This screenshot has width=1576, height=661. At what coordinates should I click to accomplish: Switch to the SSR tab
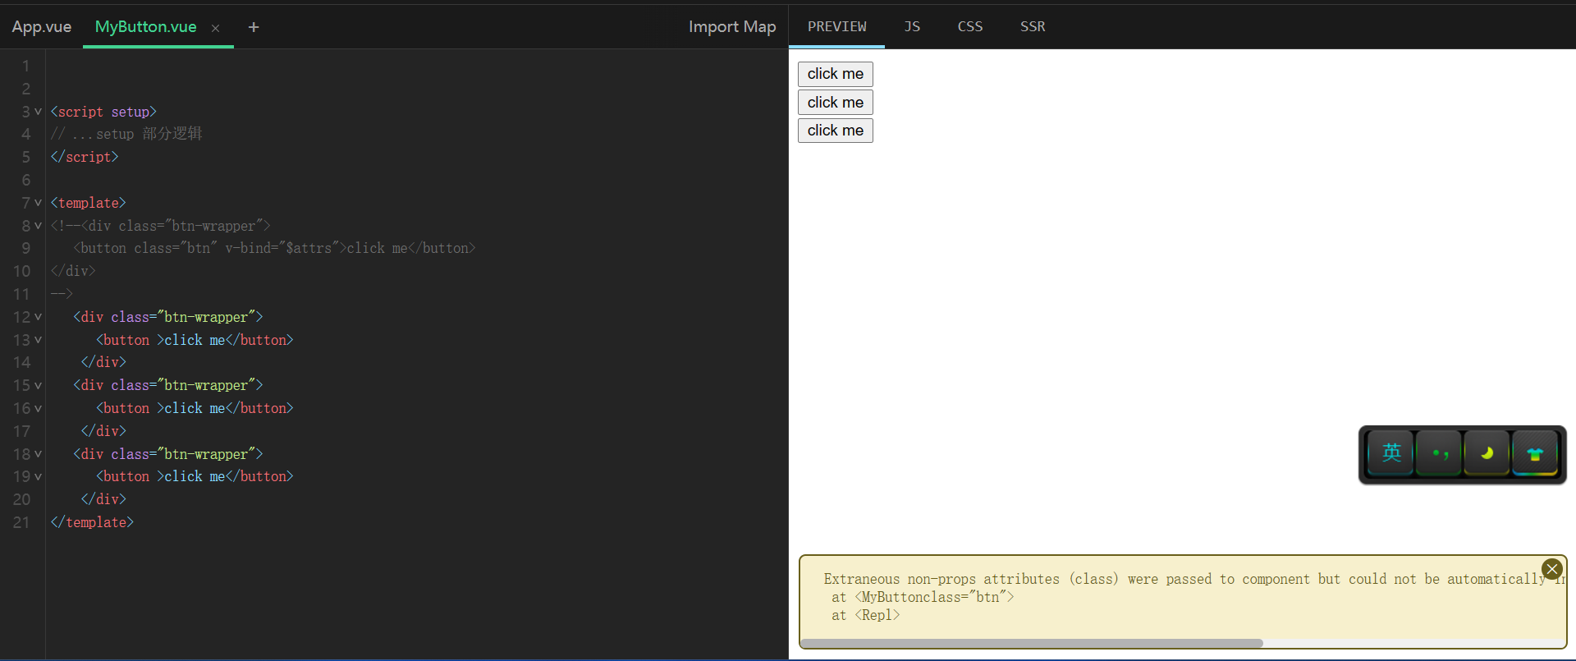[1033, 26]
